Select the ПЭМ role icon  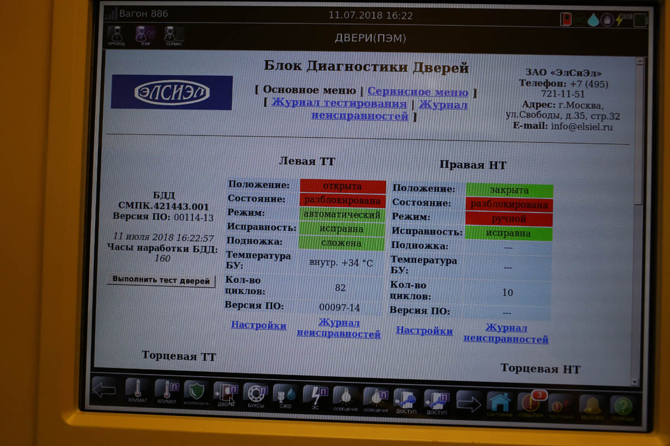point(145,36)
